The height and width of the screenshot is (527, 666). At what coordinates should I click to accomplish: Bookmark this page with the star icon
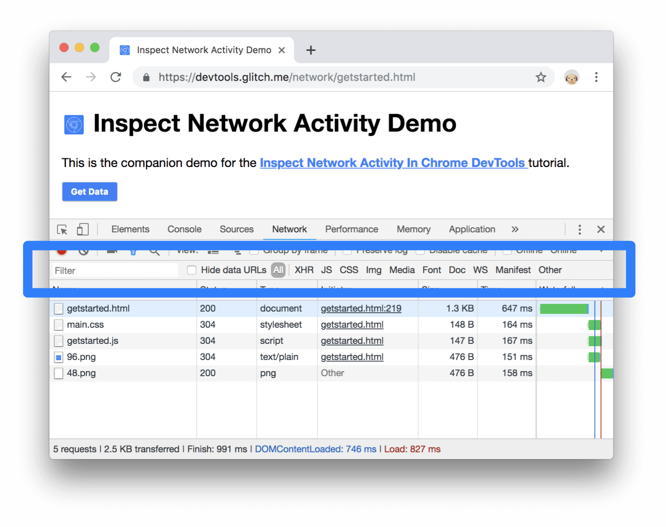(x=541, y=77)
